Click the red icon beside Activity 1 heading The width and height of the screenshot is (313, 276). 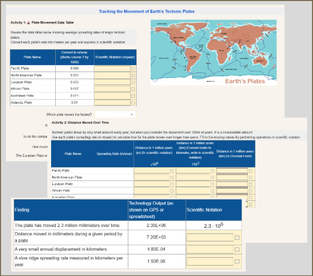point(28,23)
